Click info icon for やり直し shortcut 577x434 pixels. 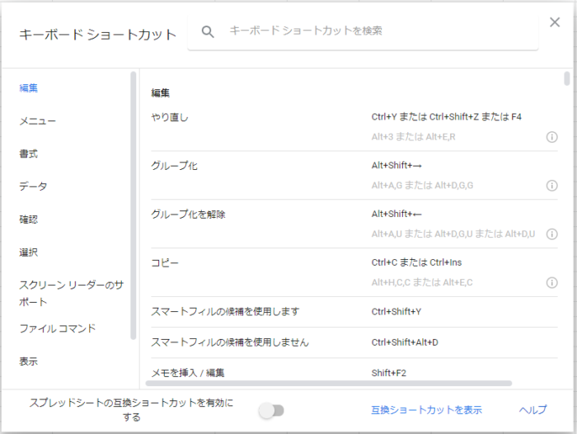point(552,137)
